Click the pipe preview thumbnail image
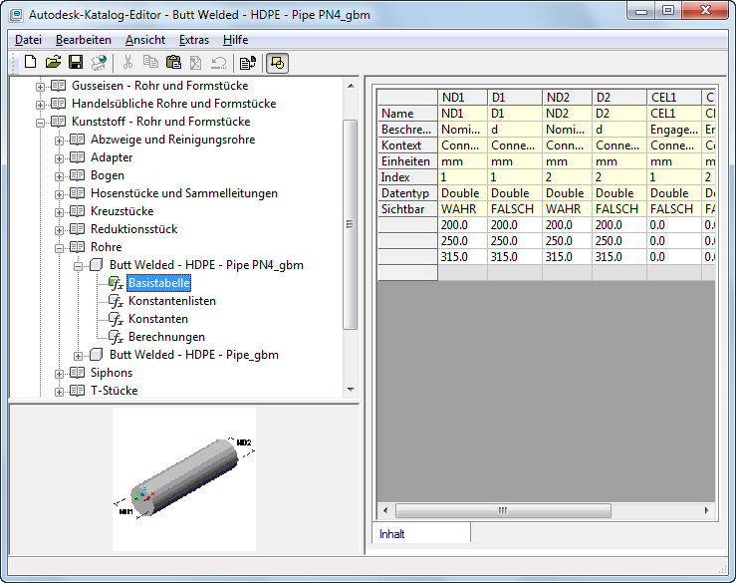The width and height of the screenshot is (736, 583). pyautogui.click(x=184, y=478)
